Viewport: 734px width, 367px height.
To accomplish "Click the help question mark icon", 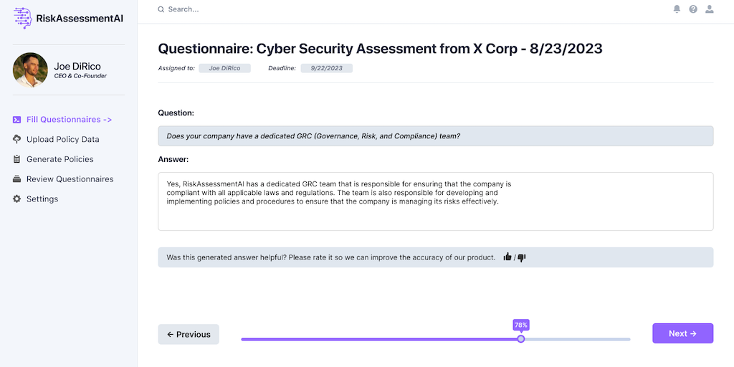I will pyautogui.click(x=693, y=9).
